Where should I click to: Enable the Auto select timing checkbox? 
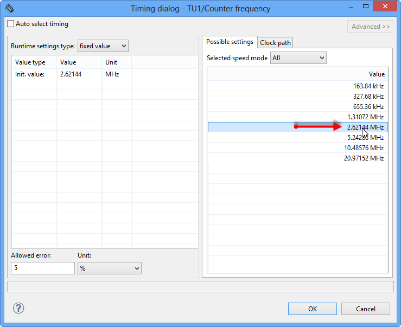pos(11,24)
